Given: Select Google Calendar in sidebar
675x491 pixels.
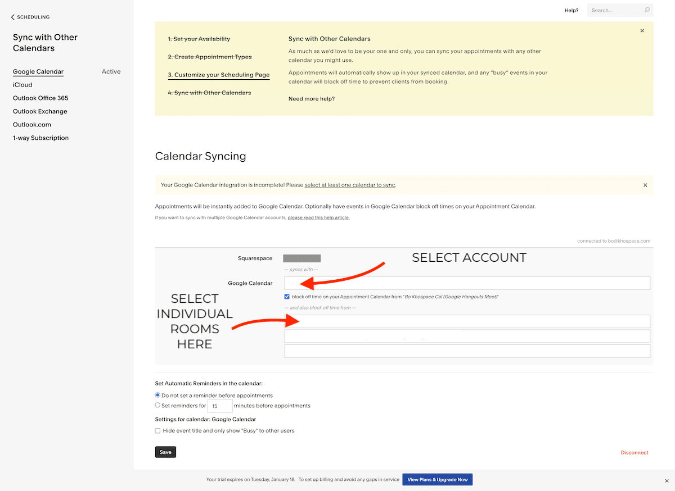Looking at the screenshot, I should pos(38,72).
